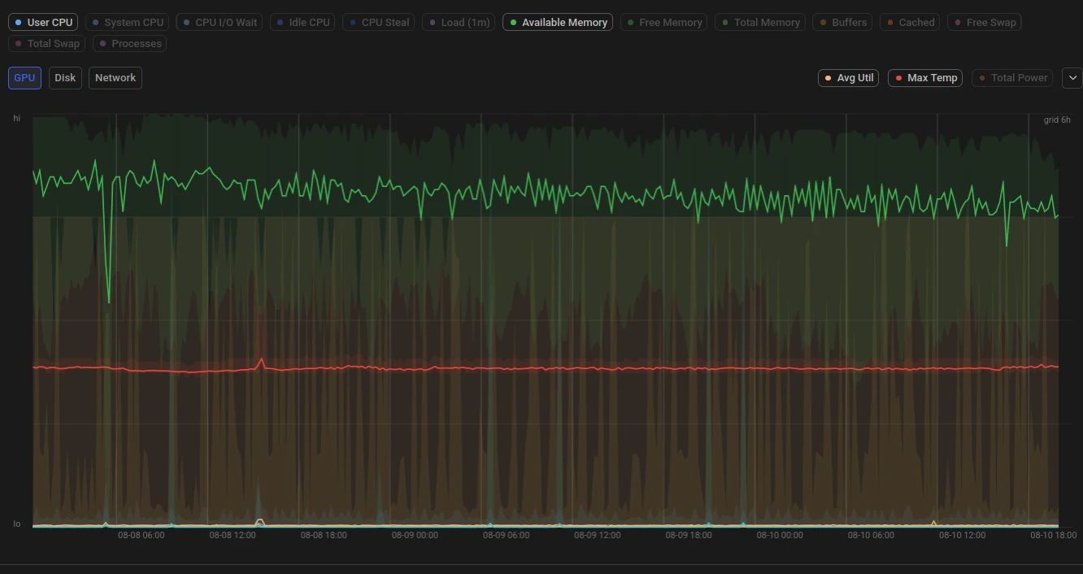Expand the GPU metrics chevron dropdown
This screenshot has width=1083, height=574.
pyautogui.click(x=1072, y=78)
